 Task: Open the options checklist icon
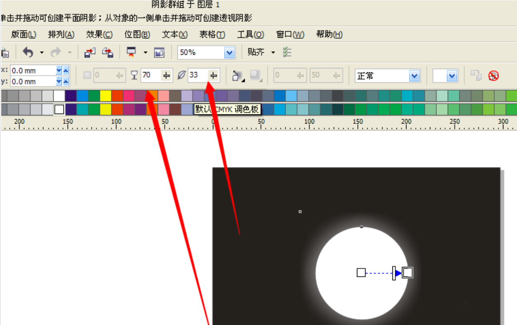coord(287,52)
